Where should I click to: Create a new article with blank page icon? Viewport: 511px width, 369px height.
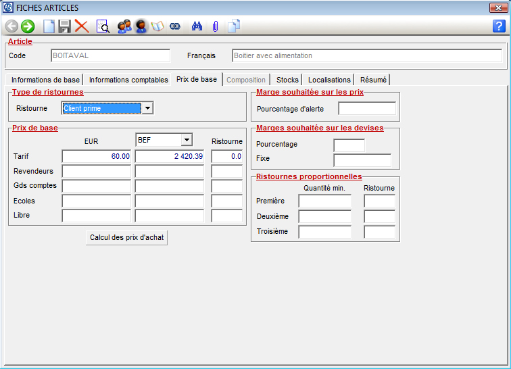pos(49,26)
